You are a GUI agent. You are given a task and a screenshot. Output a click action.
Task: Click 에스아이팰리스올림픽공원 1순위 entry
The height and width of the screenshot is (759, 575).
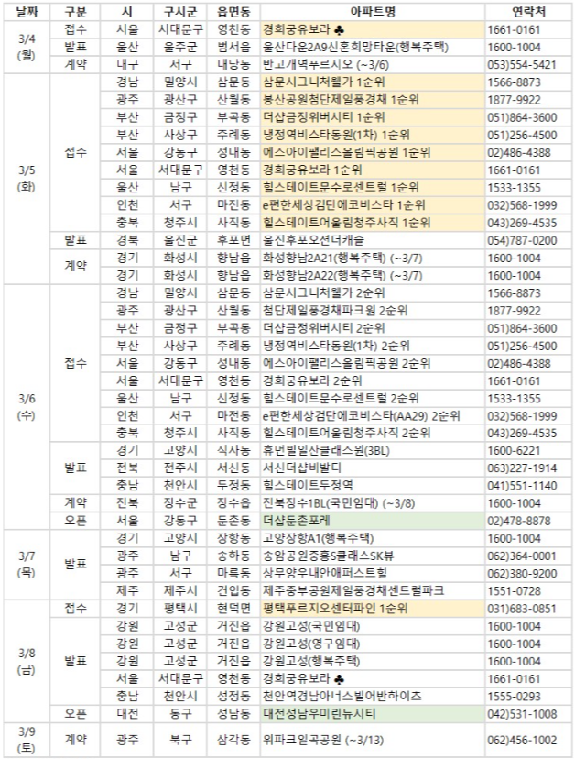346,152
